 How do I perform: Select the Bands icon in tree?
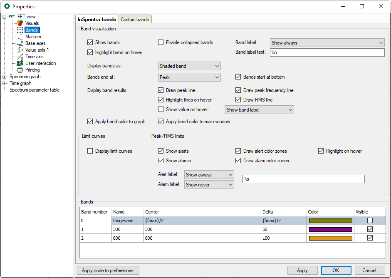click(20, 30)
